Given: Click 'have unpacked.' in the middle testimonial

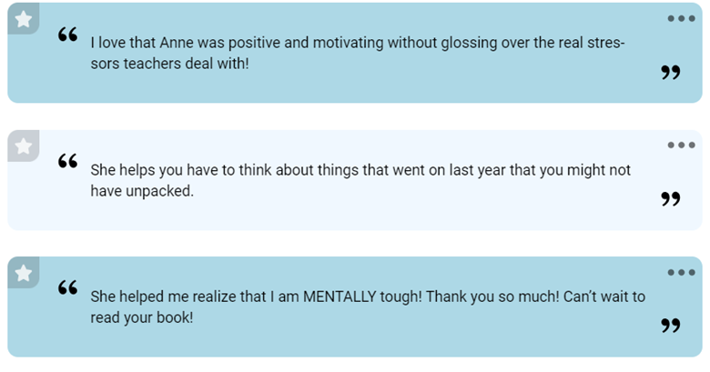Looking at the screenshot, I should click(142, 191).
